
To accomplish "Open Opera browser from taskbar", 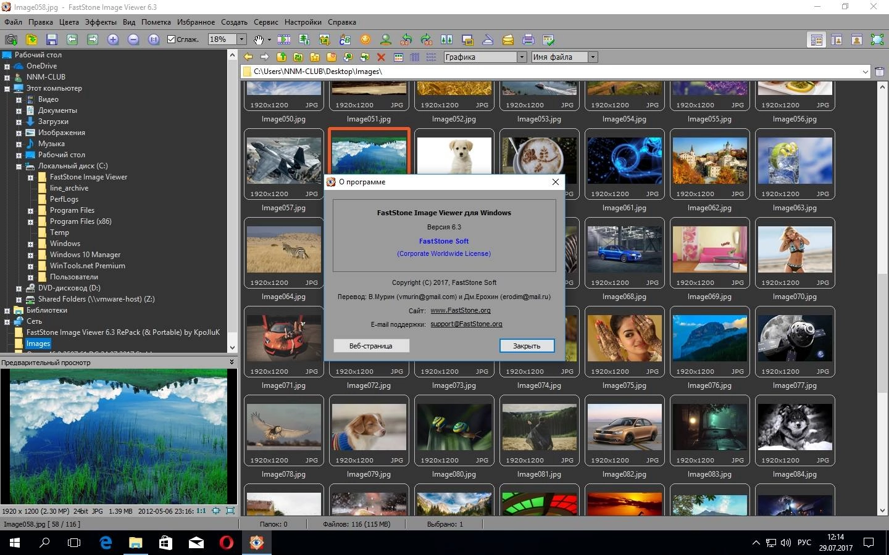I will [x=227, y=543].
